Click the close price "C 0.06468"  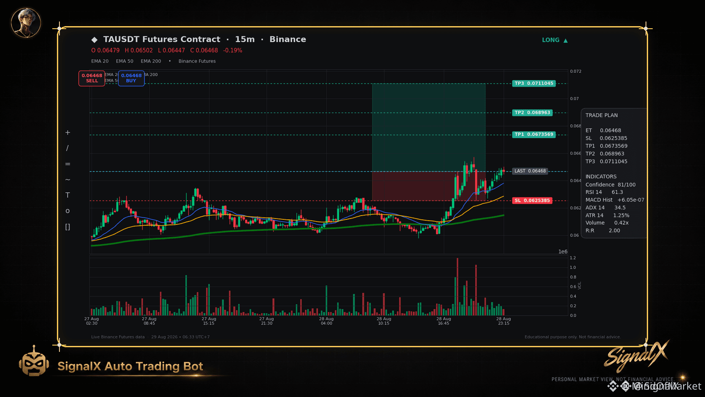204,51
